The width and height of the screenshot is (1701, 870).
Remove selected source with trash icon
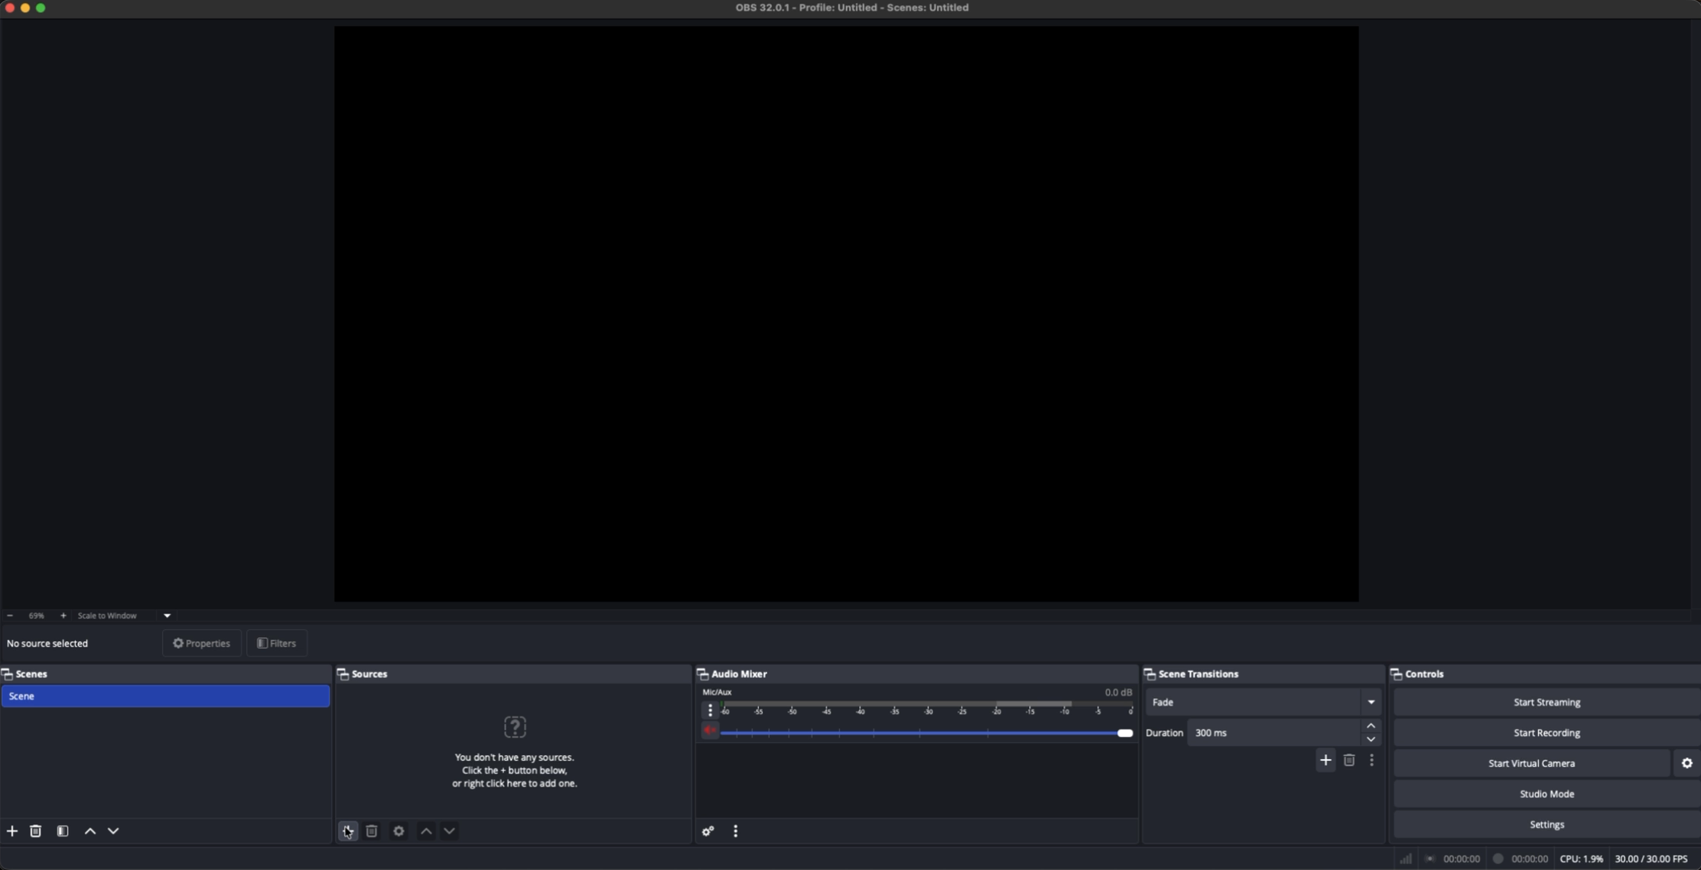pos(372,831)
